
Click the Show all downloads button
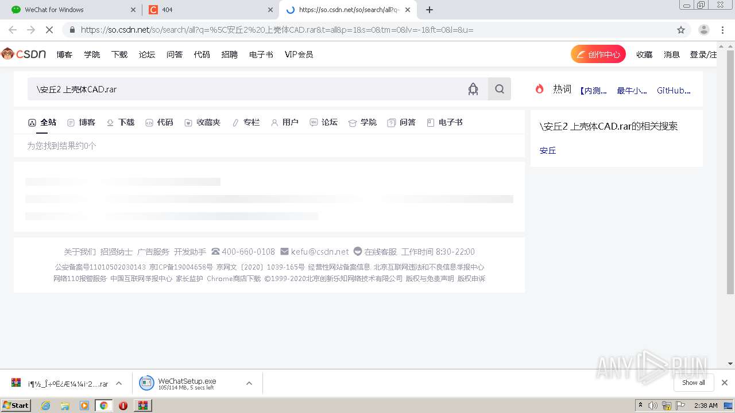pos(694,383)
